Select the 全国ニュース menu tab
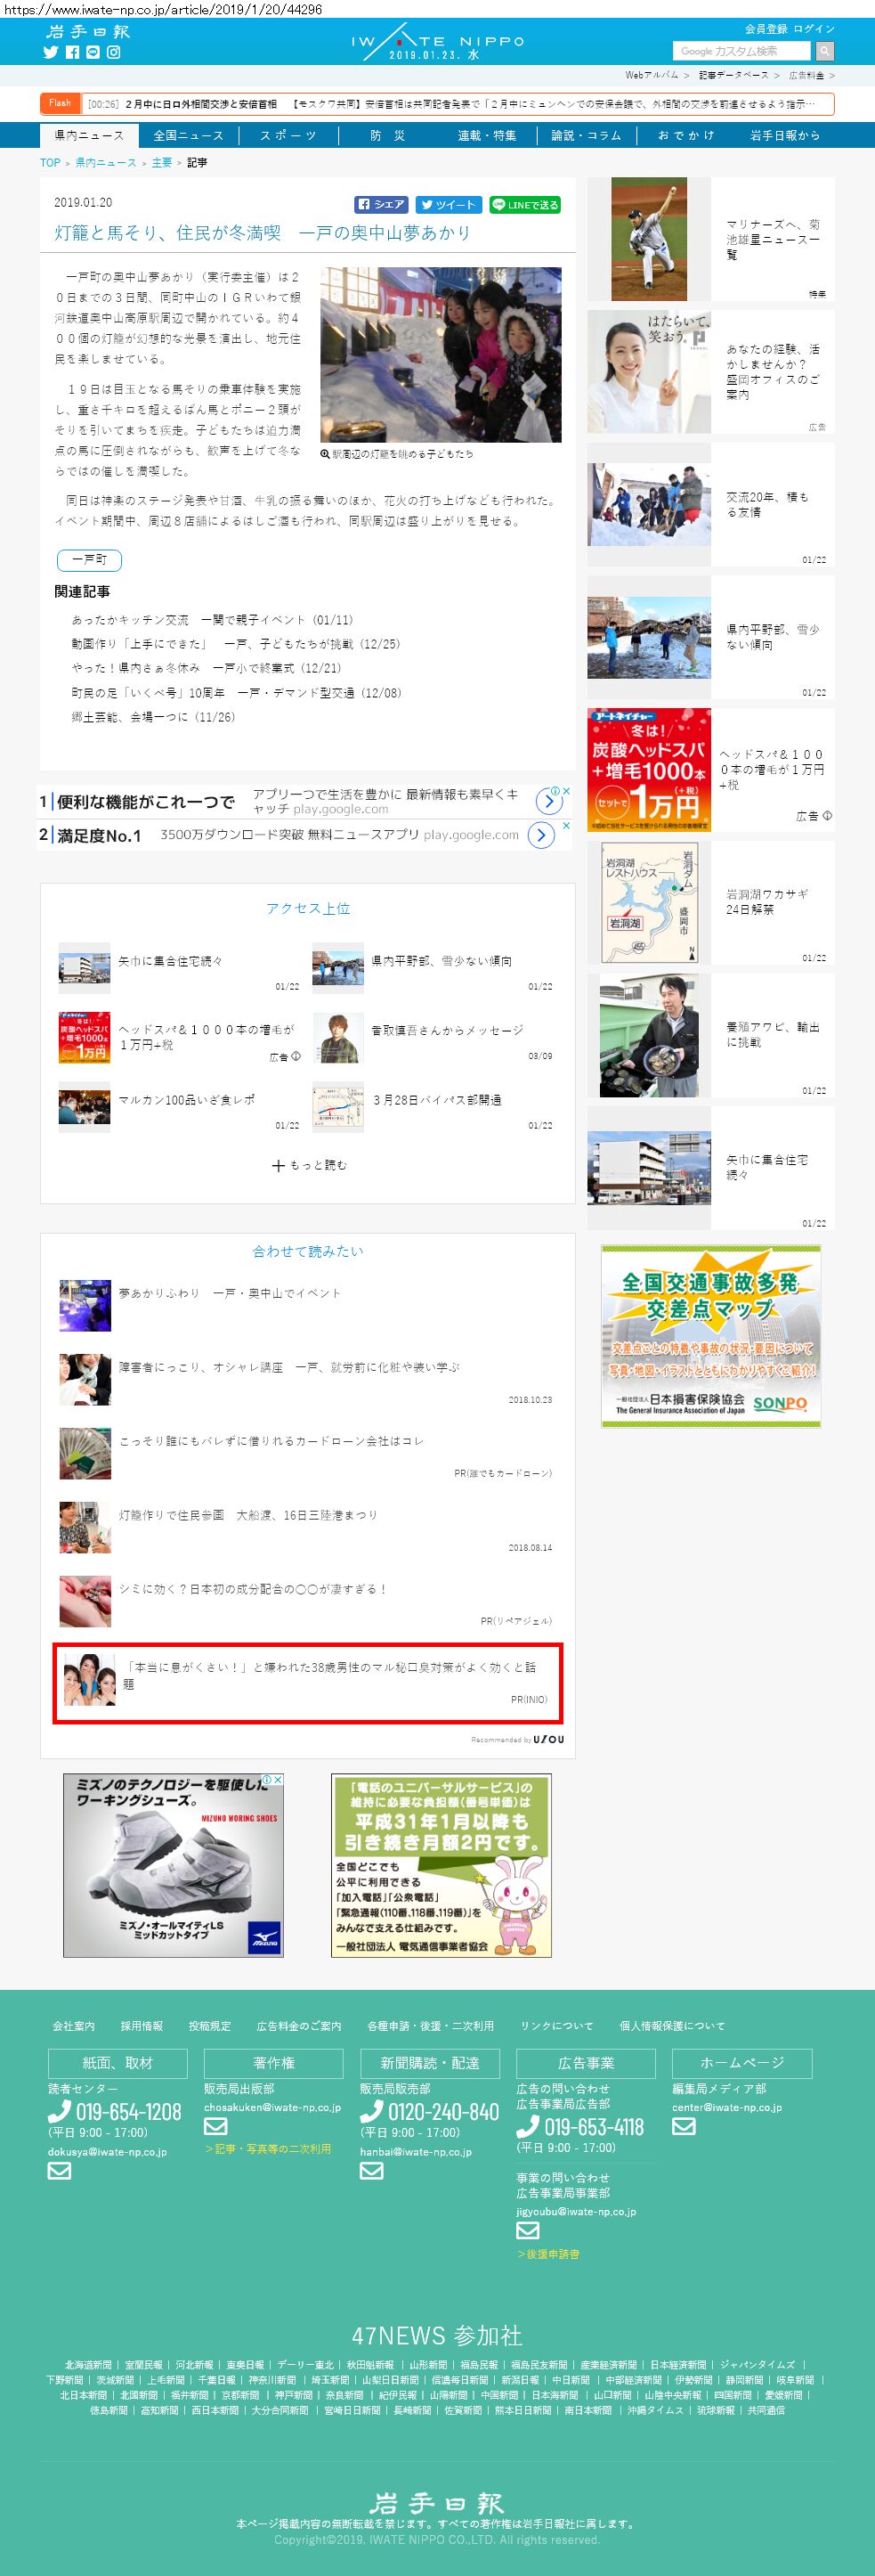875x2576 pixels. coord(188,136)
